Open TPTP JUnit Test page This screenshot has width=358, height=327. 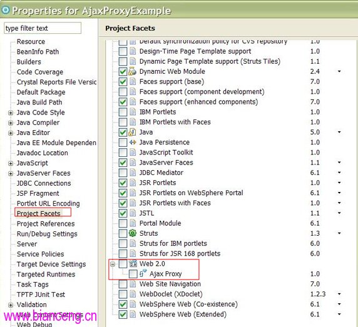coord(41,294)
